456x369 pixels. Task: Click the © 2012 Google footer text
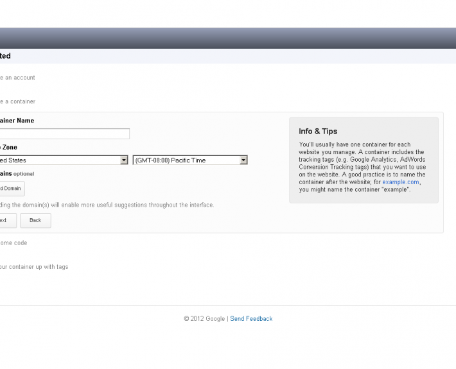[204, 319]
